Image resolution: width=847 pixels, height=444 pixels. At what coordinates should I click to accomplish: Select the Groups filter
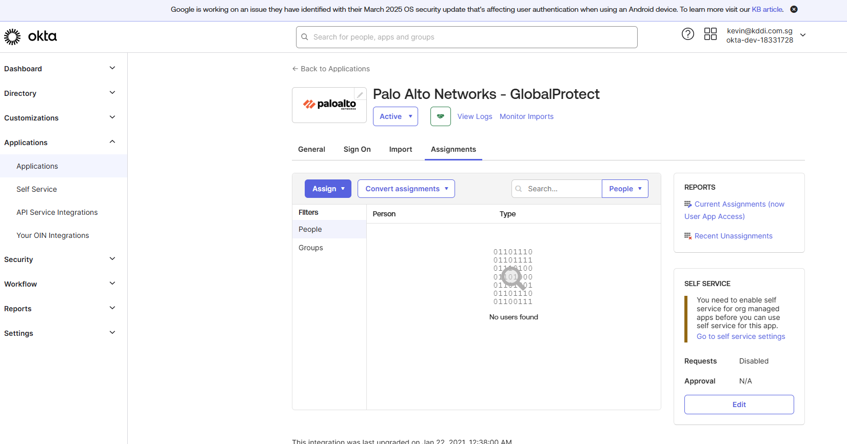click(329, 248)
